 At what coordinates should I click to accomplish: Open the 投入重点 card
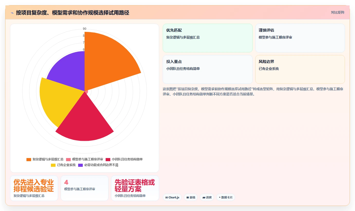coord(208,69)
